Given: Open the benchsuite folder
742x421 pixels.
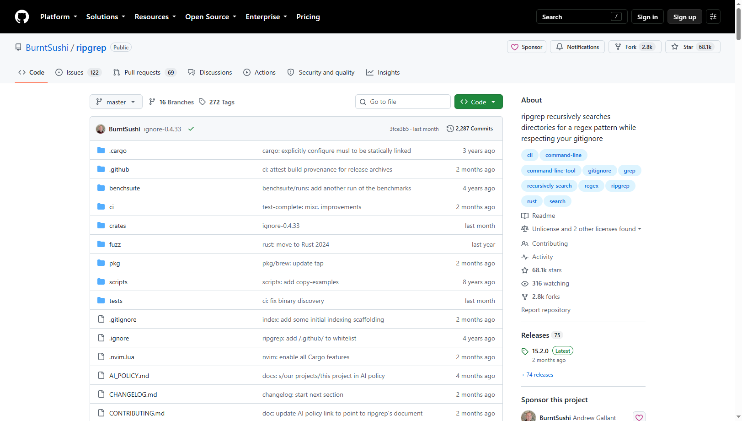Looking at the screenshot, I should 124,188.
